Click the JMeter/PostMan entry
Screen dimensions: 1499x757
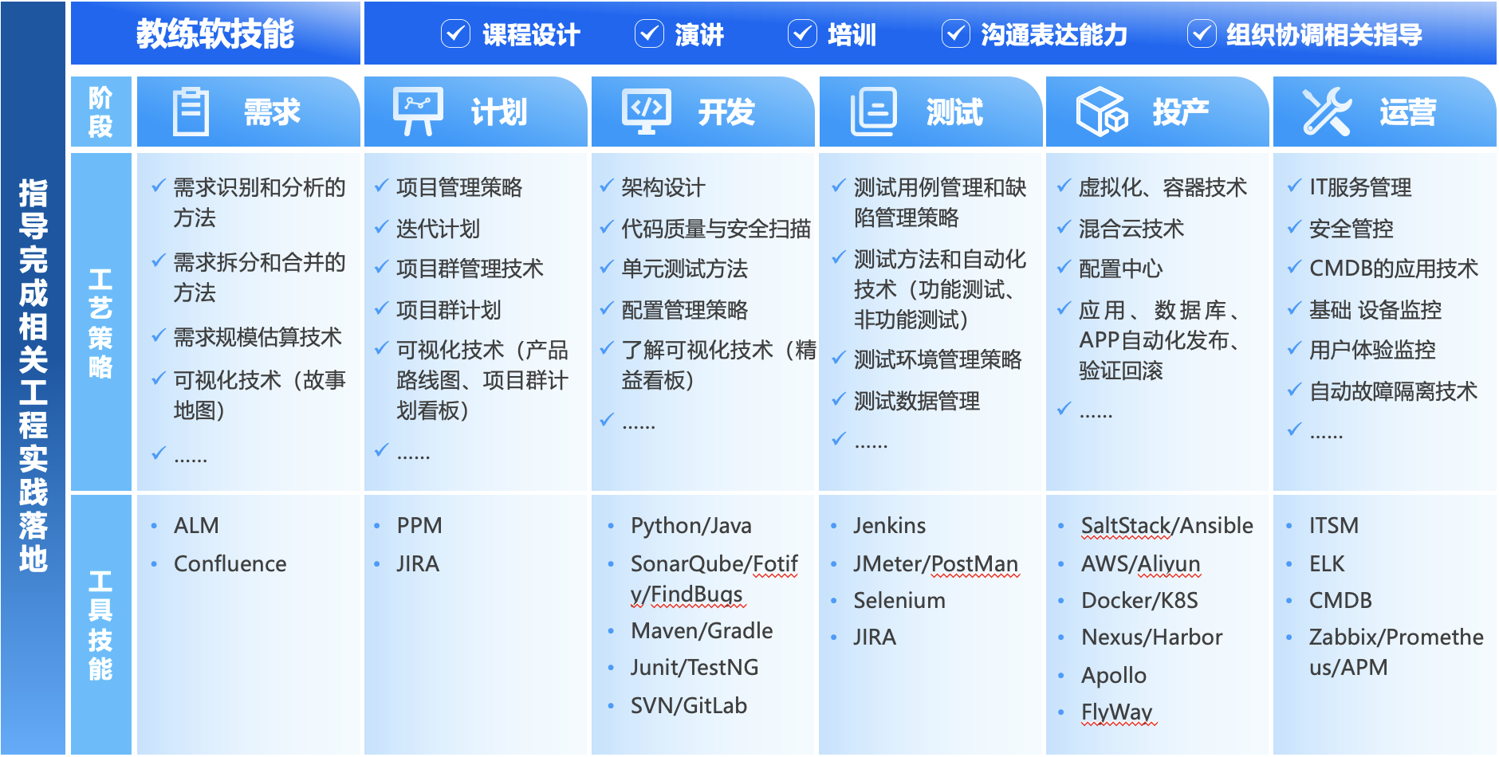[935, 564]
